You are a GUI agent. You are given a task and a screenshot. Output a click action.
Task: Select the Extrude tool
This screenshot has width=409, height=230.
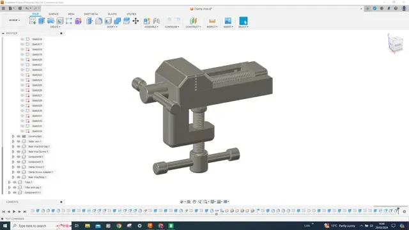(x=42, y=21)
